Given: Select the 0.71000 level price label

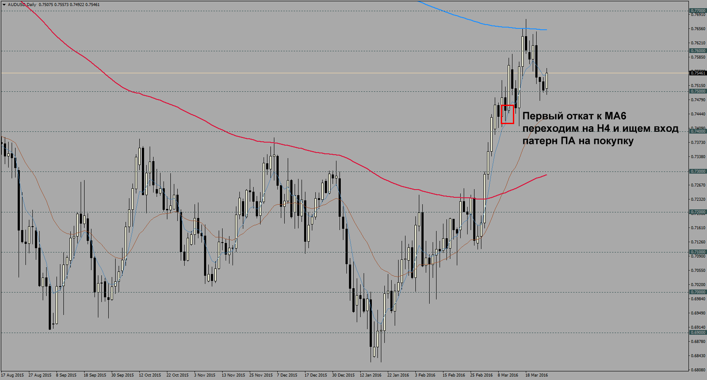Looking at the screenshot, I should coord(698,252).
